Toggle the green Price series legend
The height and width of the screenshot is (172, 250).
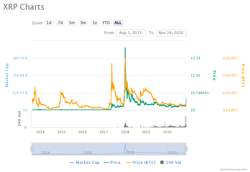coord(112,162)
